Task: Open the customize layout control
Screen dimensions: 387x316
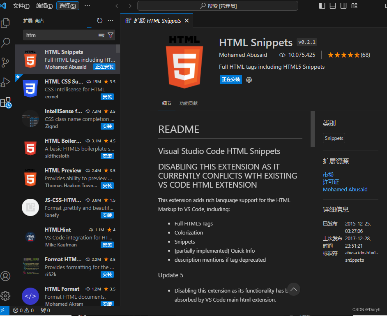Action: [x=354, y=6]
